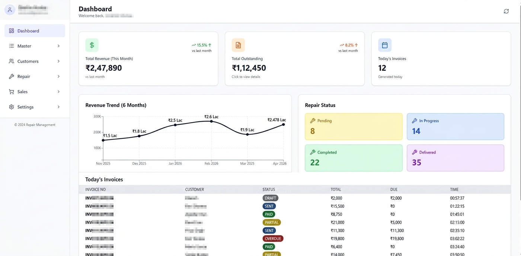This screenshot has height=256, width=521.
Task: Click the green dollar Total Revenue icon
Action: 92,45
